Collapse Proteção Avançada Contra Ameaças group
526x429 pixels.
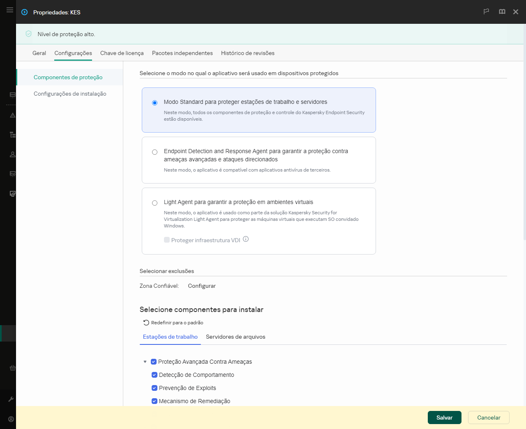pos(145,362)
